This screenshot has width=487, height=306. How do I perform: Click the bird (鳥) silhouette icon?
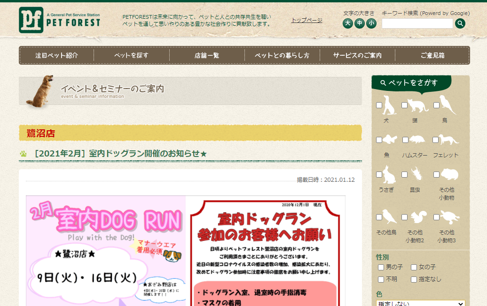448,104
